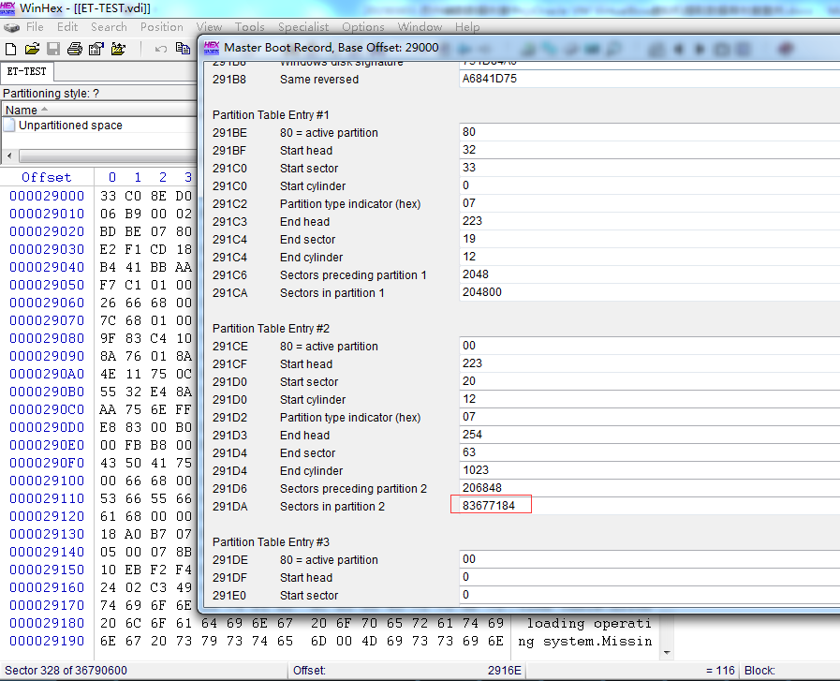
Task: Edit Entry #2 End cylinder field 1023
Action: 649,470
